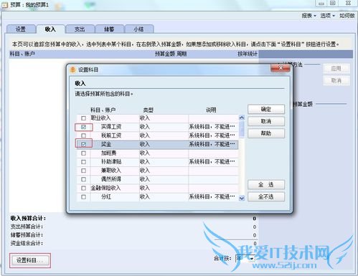Open the 小结 tab
The image size is (358, 276).
[x=138, y=29]
